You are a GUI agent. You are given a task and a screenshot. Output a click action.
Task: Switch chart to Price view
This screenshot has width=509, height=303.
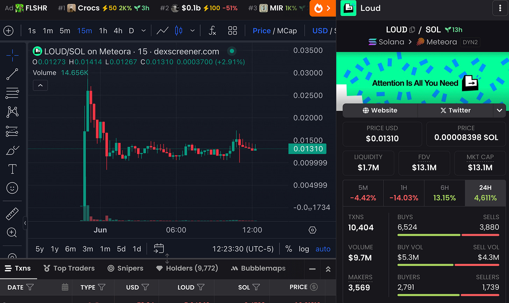(261, 31)
